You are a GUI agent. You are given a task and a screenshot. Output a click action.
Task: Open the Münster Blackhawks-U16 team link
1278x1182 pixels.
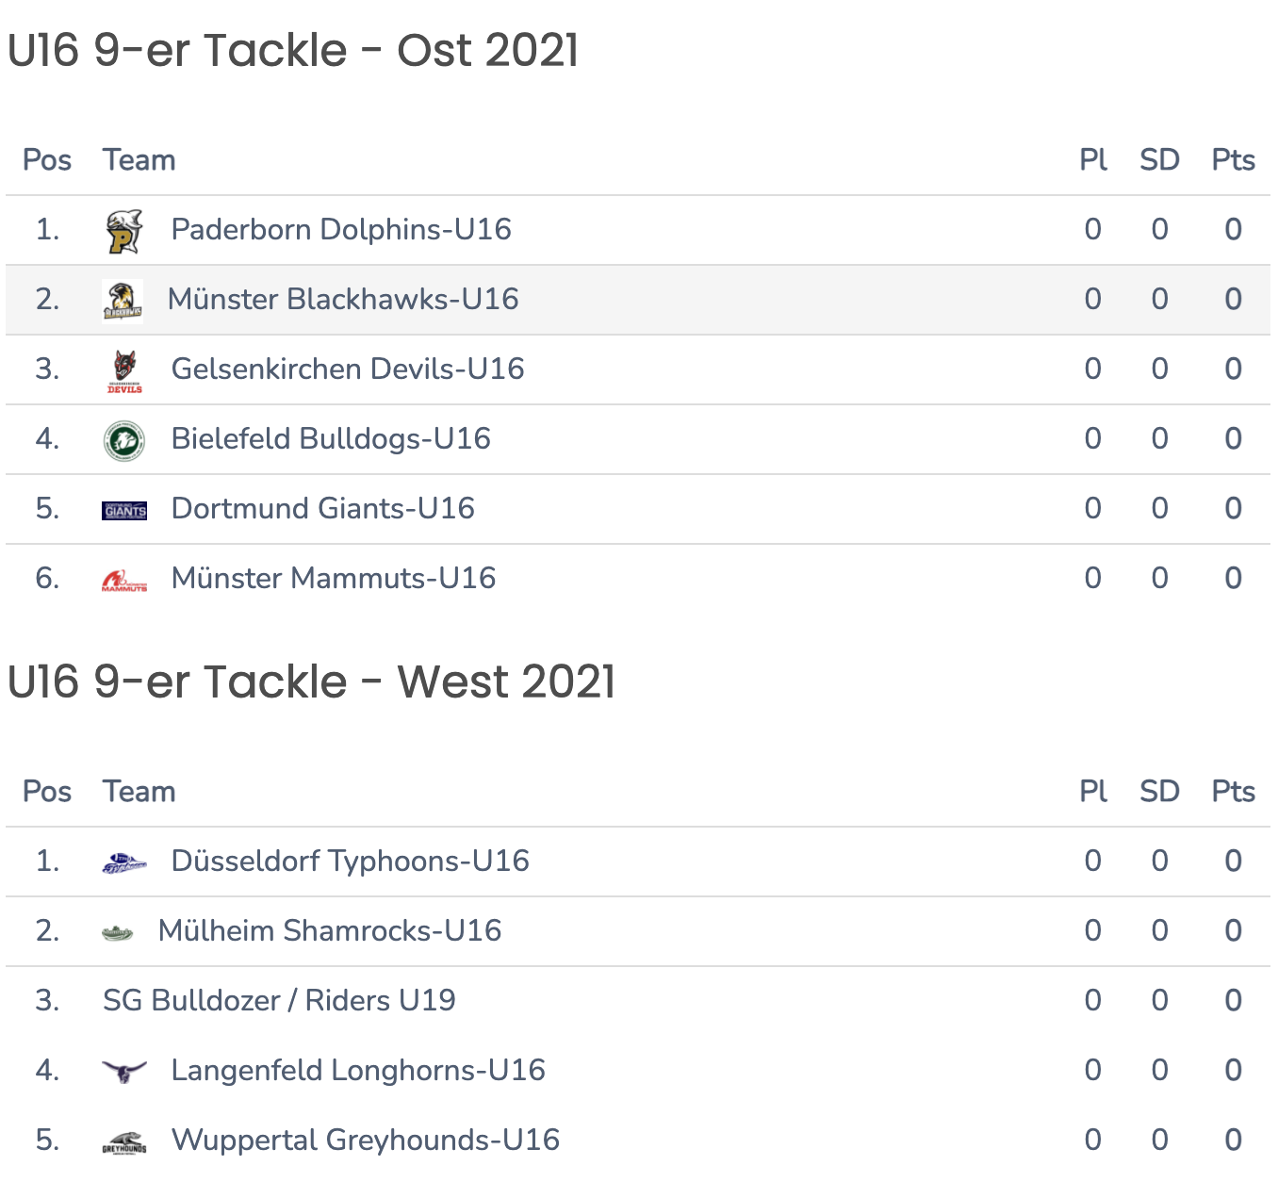pos(343,299)
